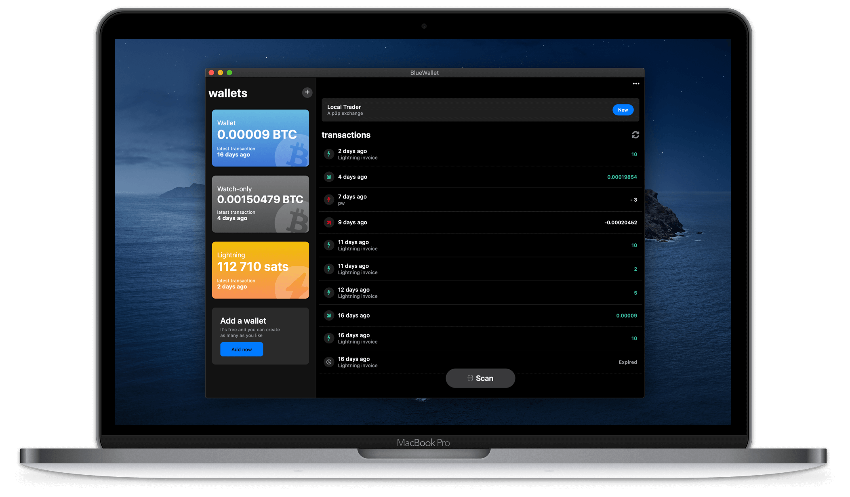
Task: Click the Scan button icon
Action: pos(470,378)
